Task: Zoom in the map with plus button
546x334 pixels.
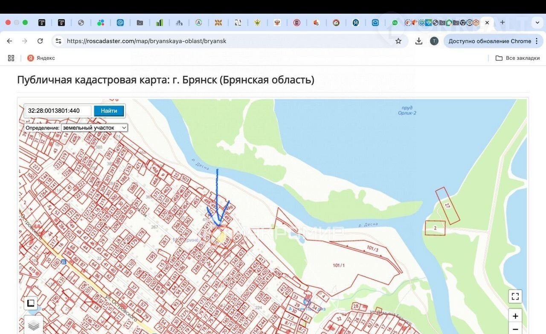Action: (515, 316)
